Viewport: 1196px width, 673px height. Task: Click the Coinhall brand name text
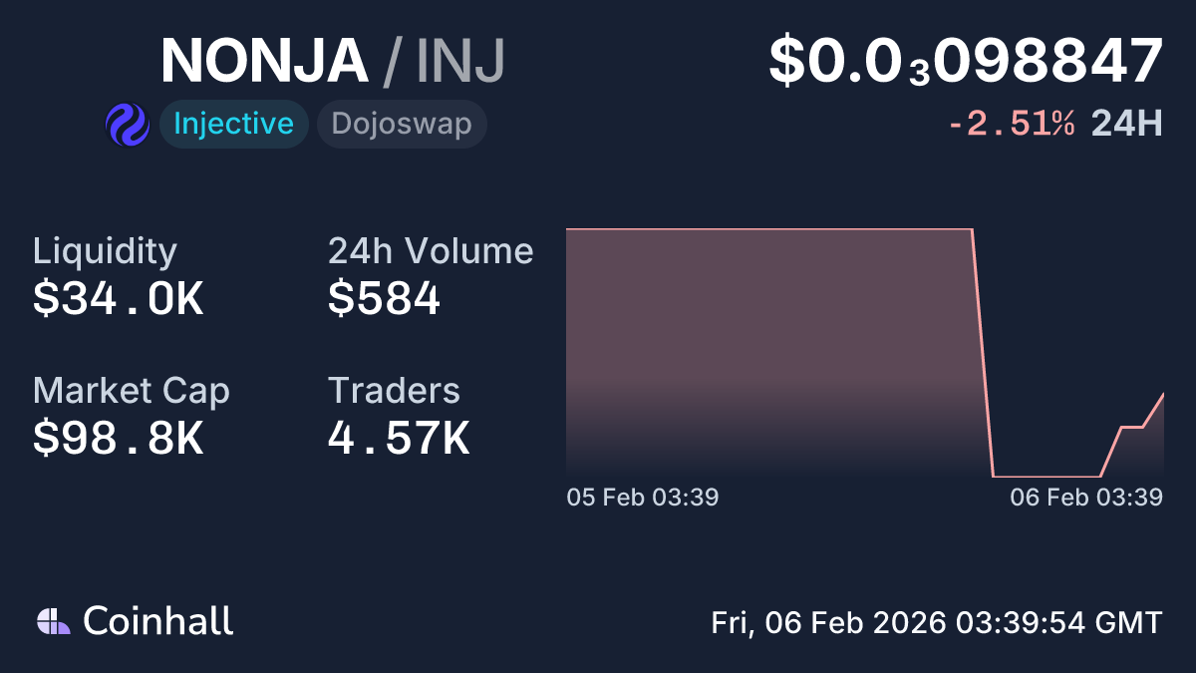point(158,621)
